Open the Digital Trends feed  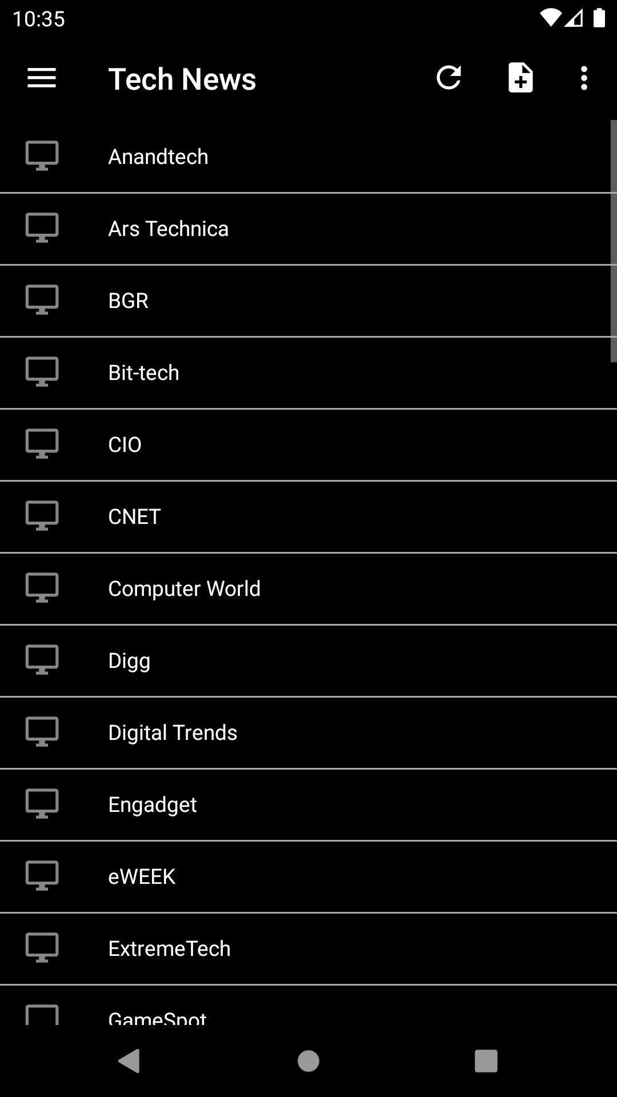[308, 733]
